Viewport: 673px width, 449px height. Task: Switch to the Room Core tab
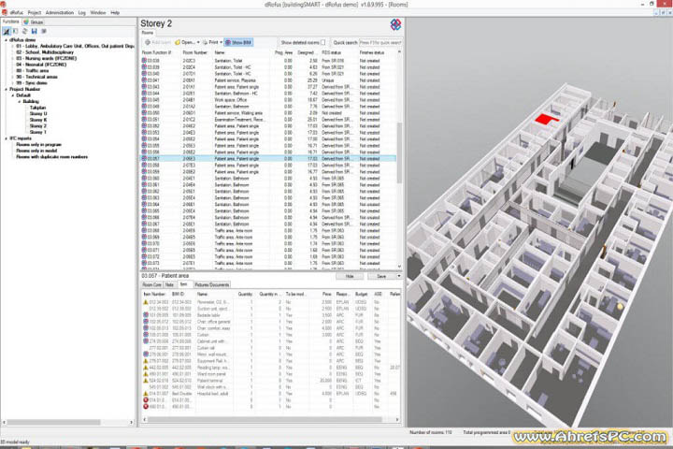[151, 285]
